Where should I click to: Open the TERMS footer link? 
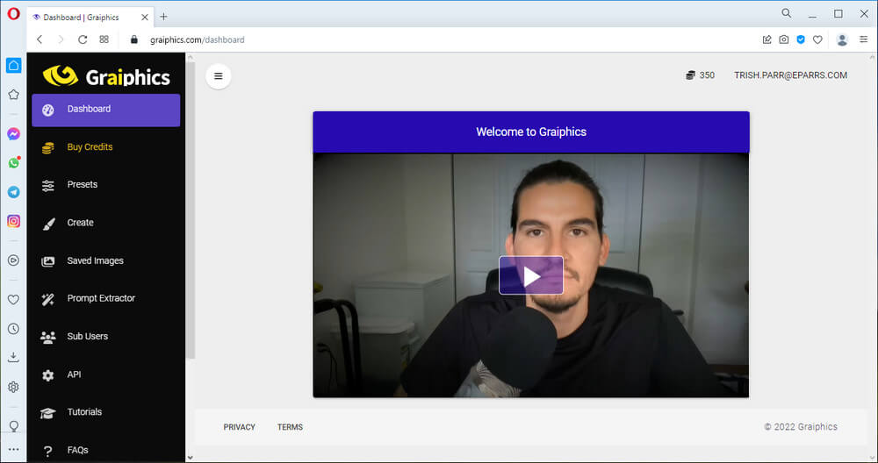(x=290, y=427)
